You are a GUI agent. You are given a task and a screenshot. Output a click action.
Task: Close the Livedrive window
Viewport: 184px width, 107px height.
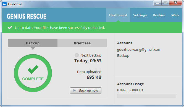click(175, 3)
